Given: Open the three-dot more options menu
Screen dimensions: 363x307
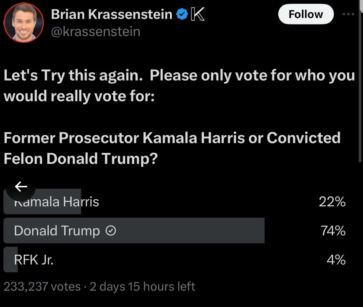Looking at the screenshot, I should coord(348,14).
